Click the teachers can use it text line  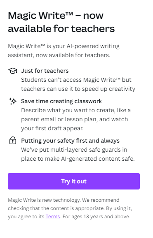click(x=78, y=89)
